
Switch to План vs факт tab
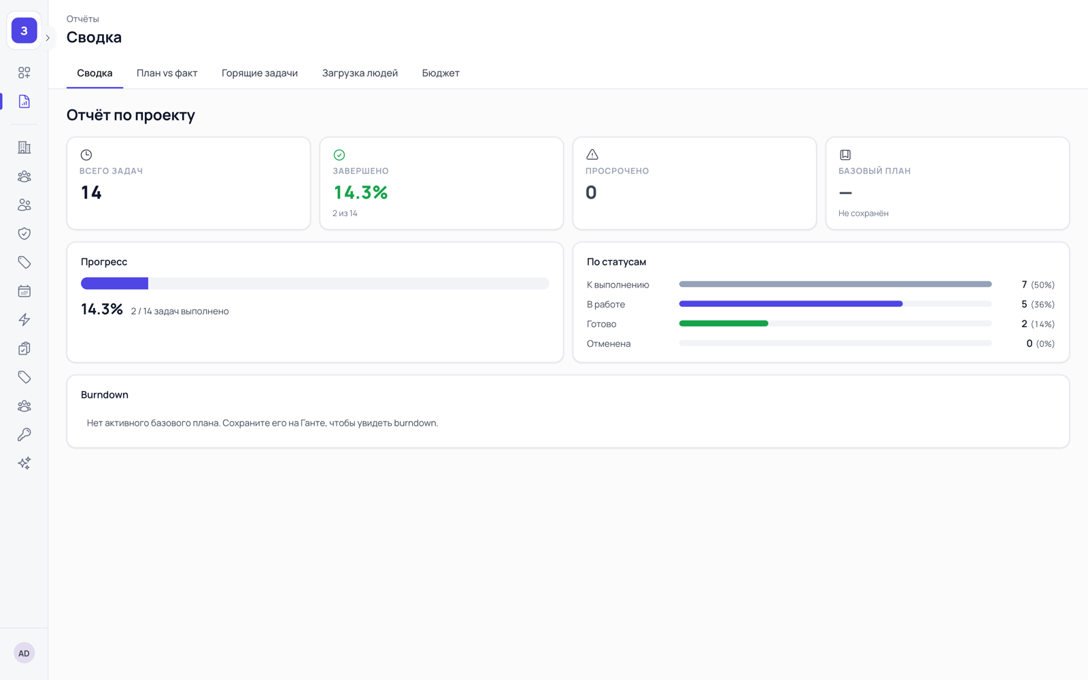tap(167, 73)
